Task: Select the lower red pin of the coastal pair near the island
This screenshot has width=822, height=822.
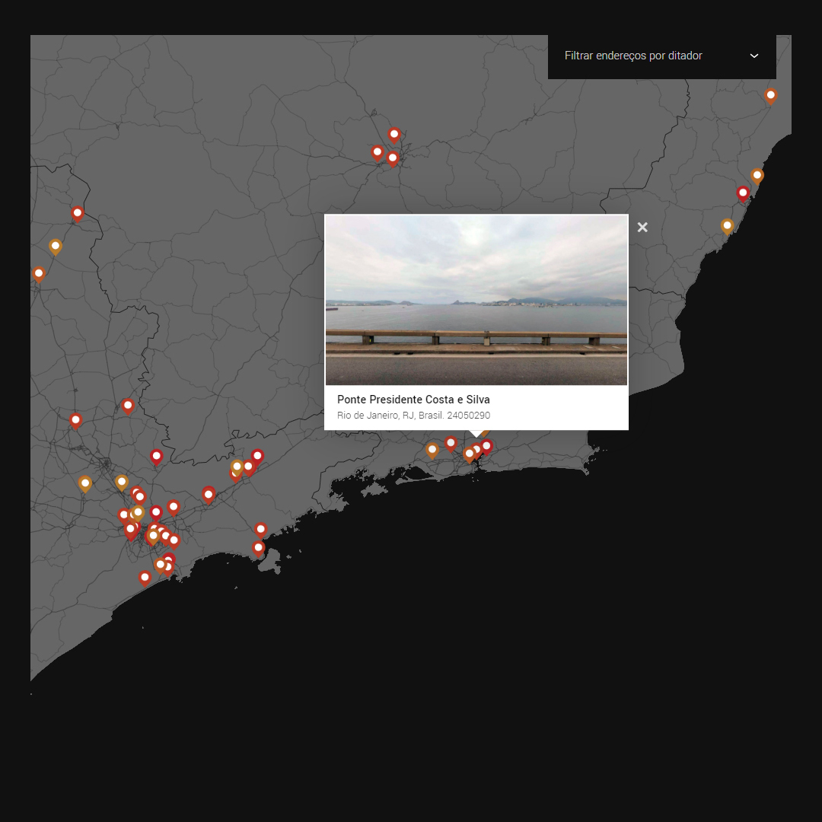Action: point(258,549)
